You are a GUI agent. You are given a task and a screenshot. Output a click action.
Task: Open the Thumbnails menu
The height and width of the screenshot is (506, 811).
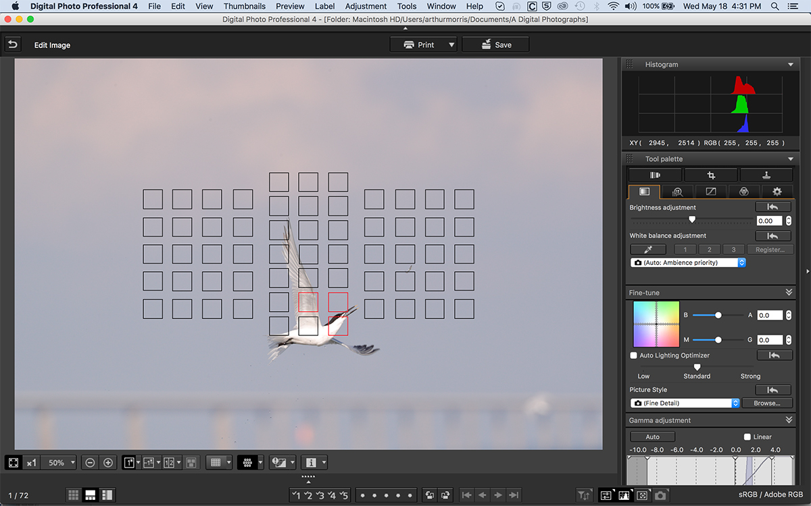tap(245, 6)
